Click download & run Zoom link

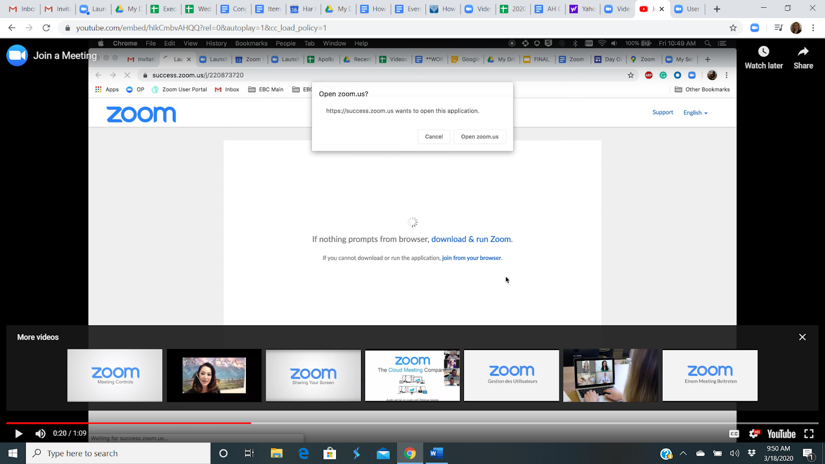click(x=471, y=239)
